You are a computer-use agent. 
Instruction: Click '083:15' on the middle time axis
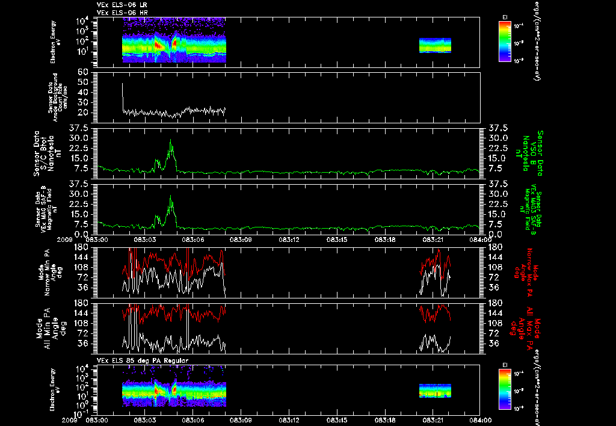[x=337, y=239]
